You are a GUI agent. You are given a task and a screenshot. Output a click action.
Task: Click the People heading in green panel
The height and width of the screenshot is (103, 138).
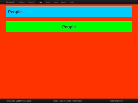tap(69, 27)
